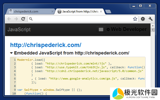Open the Web Developer gear extension in toolbar
Image resolution: width=160 pixels, height=100 pixels.
pyautogui.click(x=143, y=19)
